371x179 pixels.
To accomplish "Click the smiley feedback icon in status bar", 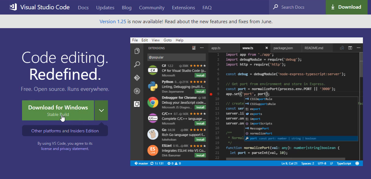I will coord(357,163).
